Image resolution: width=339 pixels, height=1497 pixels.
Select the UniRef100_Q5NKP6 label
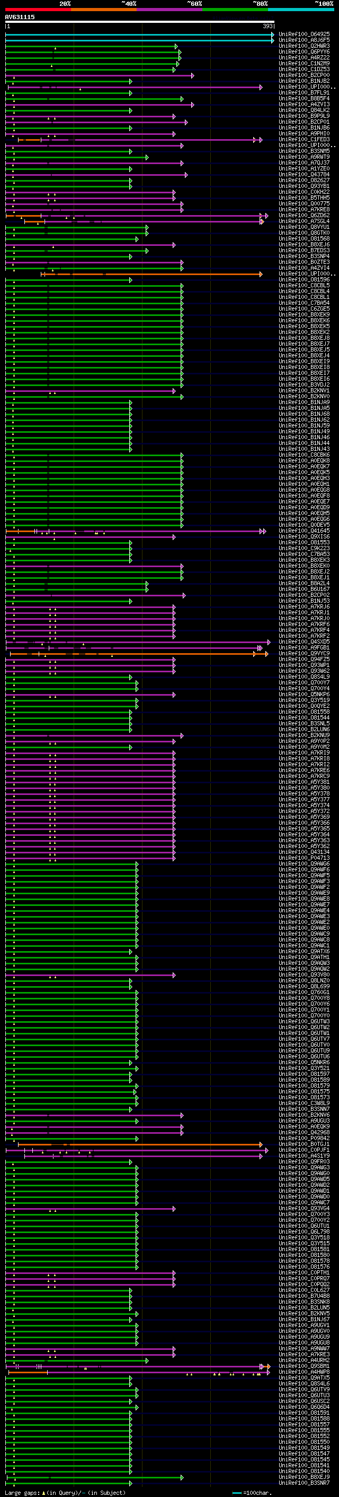click(x=304, y=694)
